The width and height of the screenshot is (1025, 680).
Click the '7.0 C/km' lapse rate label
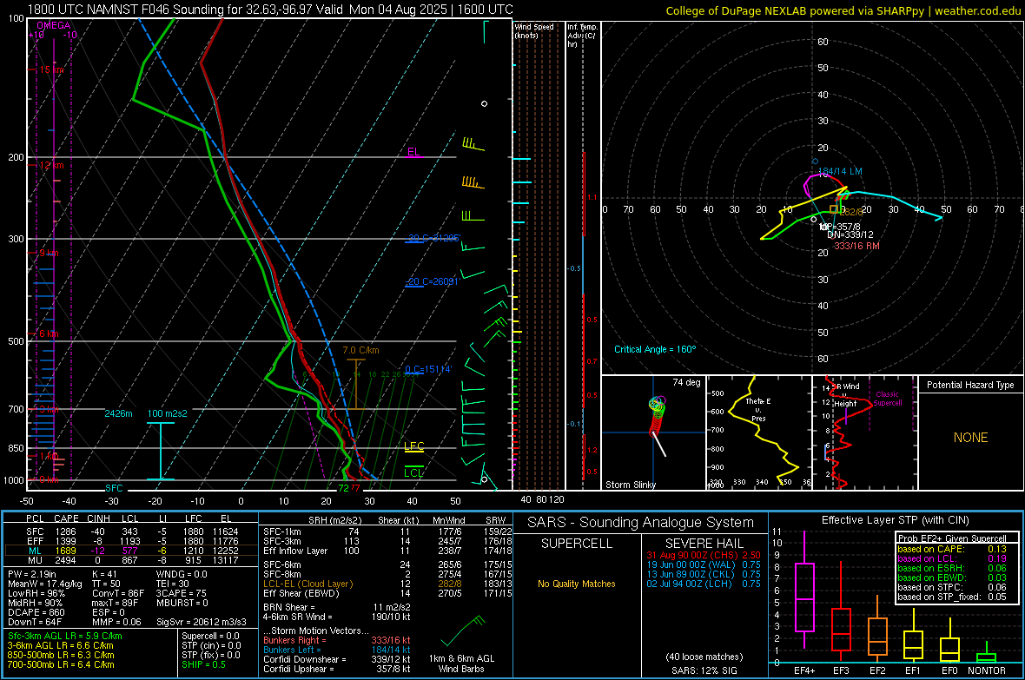click(360, 351)
